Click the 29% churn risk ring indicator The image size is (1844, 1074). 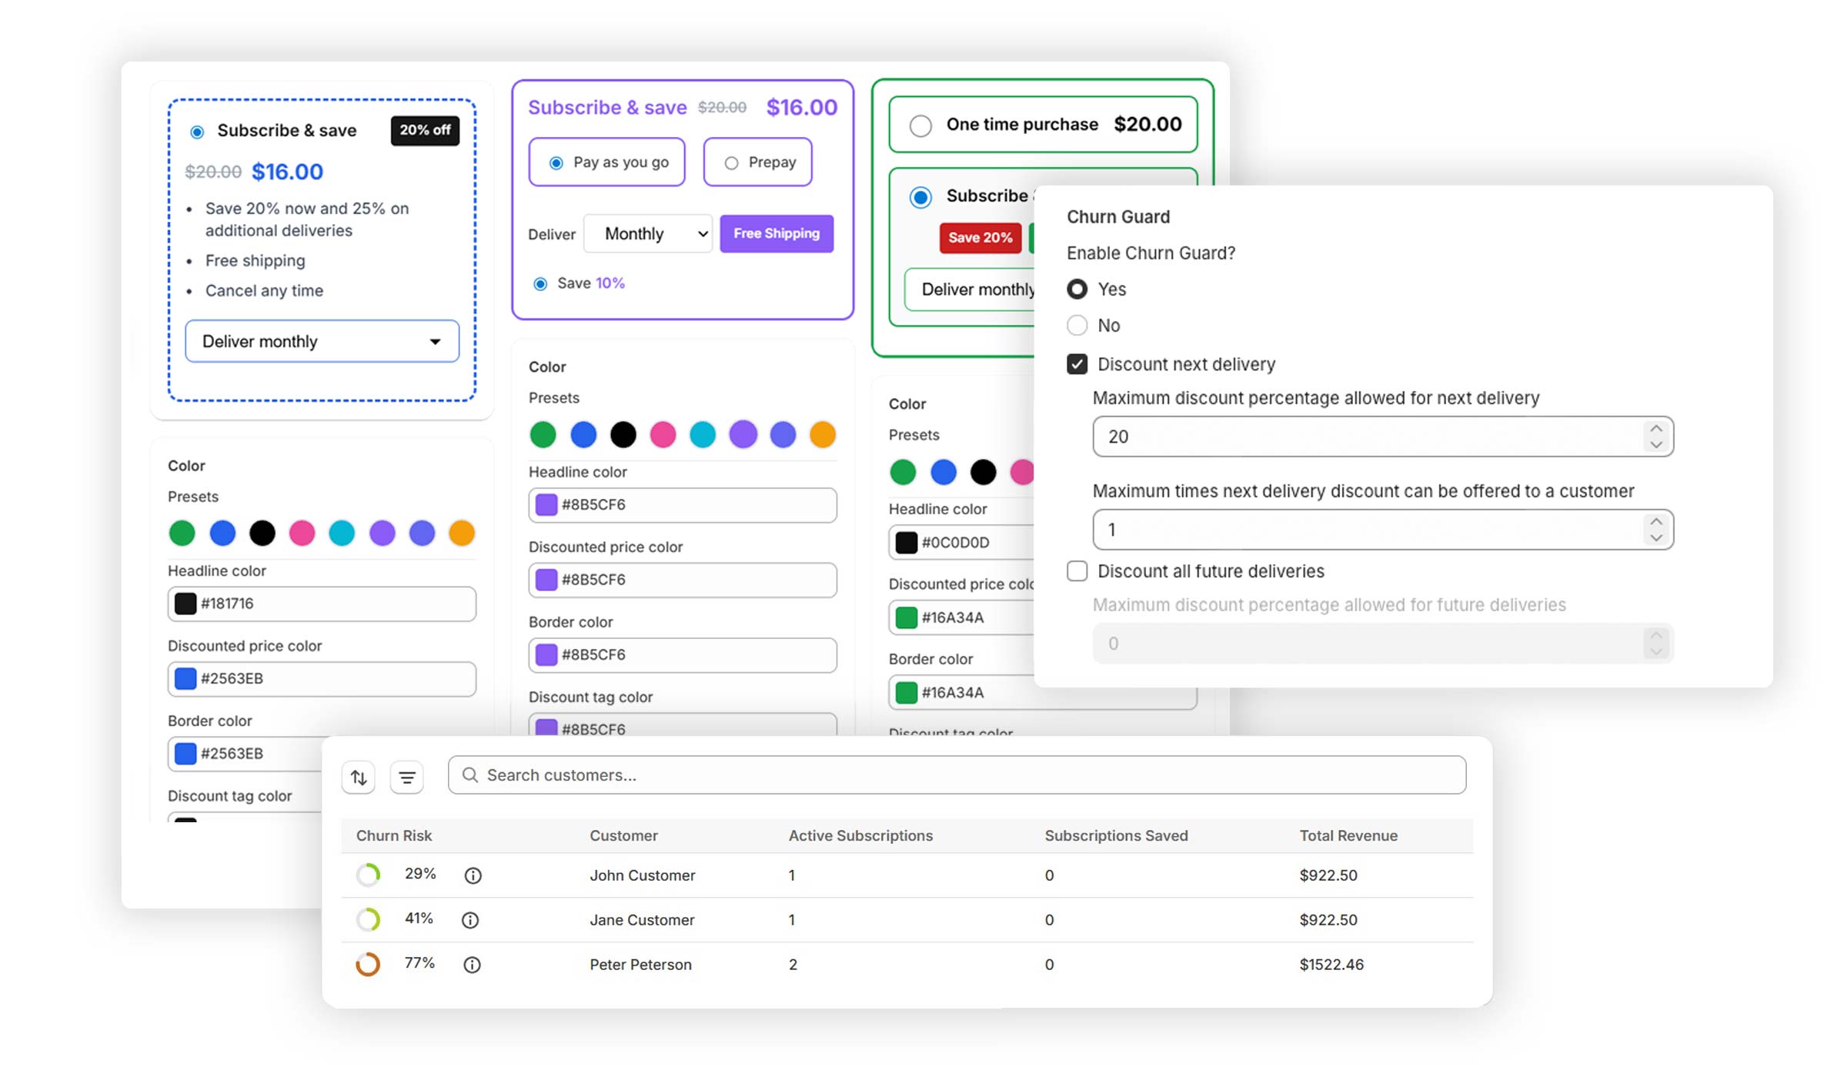point(369,875)
